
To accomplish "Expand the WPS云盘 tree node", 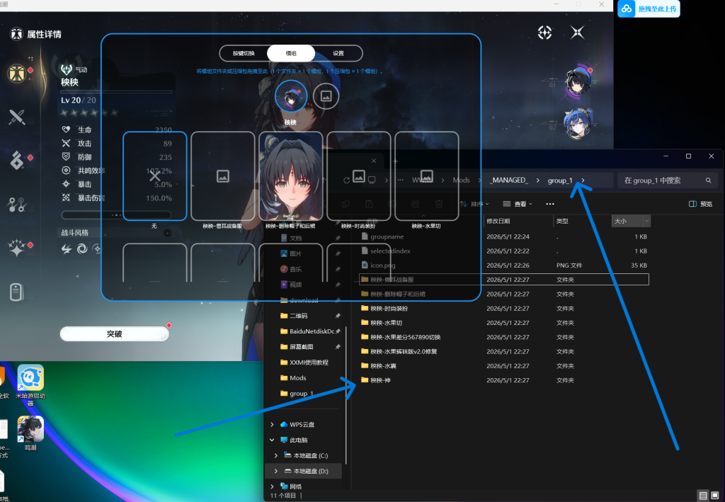I will pyautogui.click(x=272, y=424).
